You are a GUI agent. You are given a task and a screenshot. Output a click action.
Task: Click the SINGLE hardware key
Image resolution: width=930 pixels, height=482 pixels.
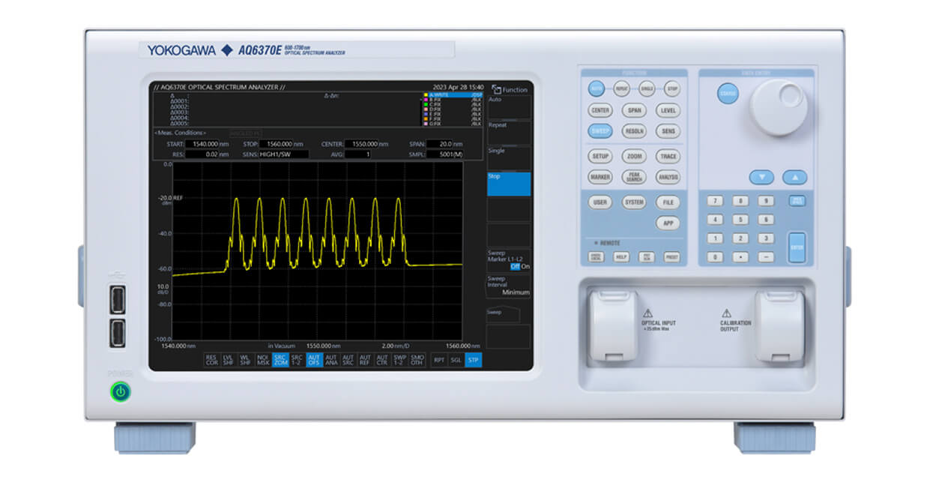tap(647, 88)
